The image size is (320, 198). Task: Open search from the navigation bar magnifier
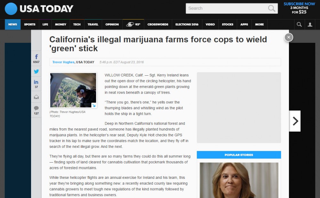click(x=299, y=25)
